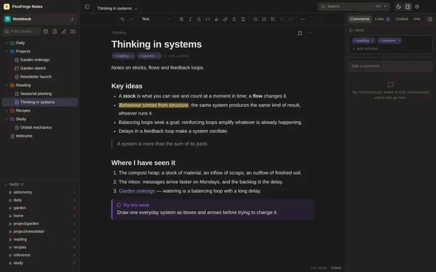Redo the last undone edit

(131, 19)
